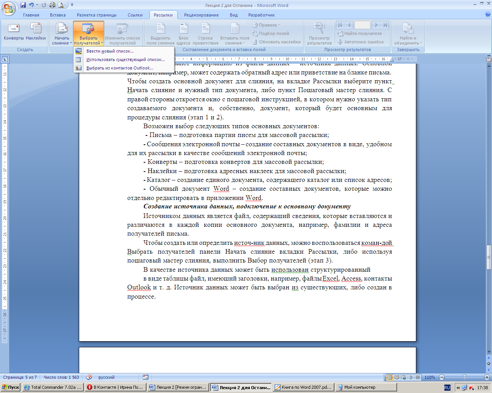Screen dimensions: 492x393
Task: Open the Наклейки (Labels) tool
Action: (x=36, y=31)
